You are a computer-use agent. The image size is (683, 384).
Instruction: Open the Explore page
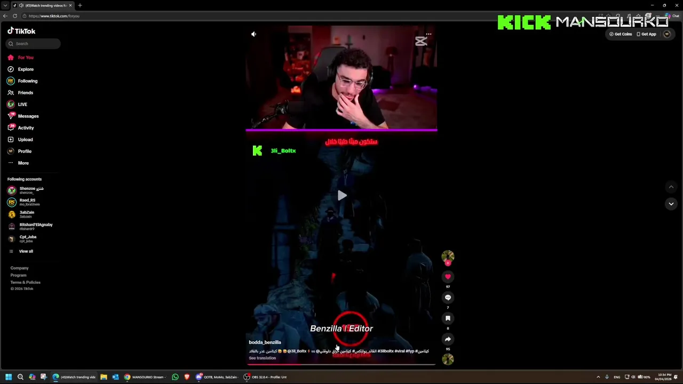(x=21, y=69)
